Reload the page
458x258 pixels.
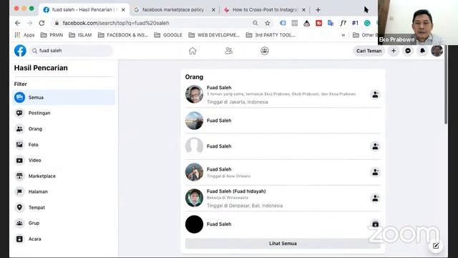(42, 23)
